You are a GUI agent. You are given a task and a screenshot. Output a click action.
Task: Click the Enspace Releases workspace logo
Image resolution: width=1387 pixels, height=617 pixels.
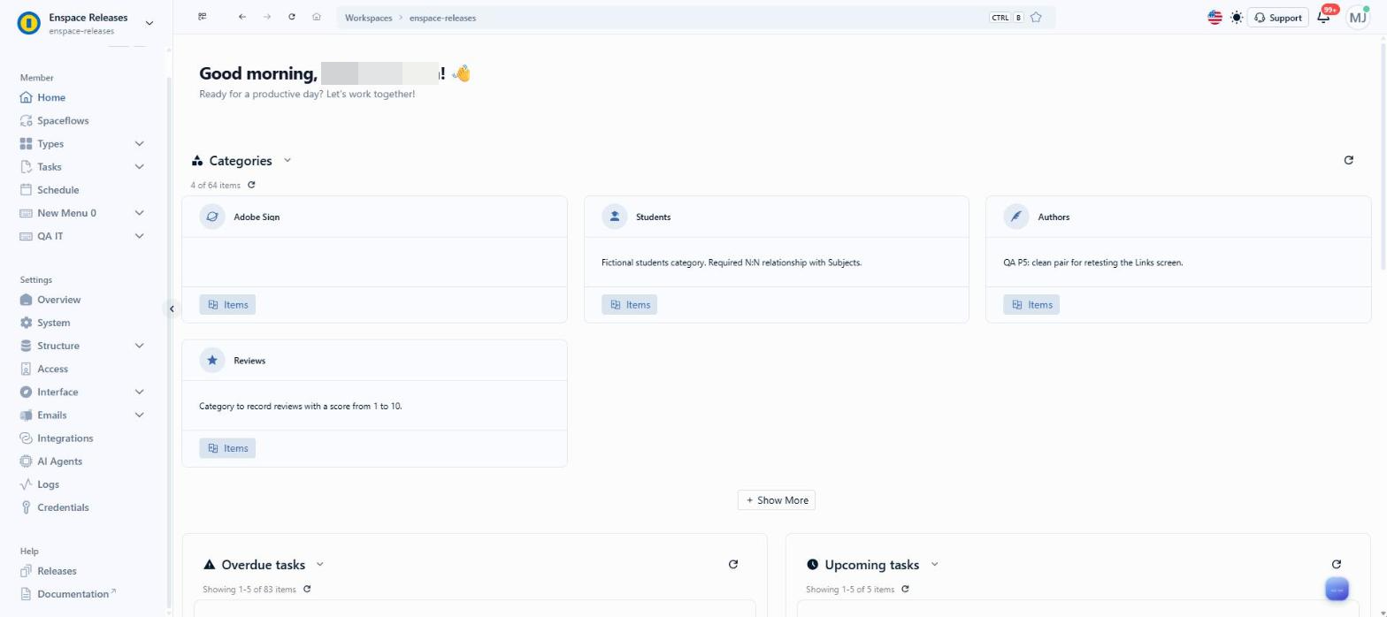pos(28,23)
